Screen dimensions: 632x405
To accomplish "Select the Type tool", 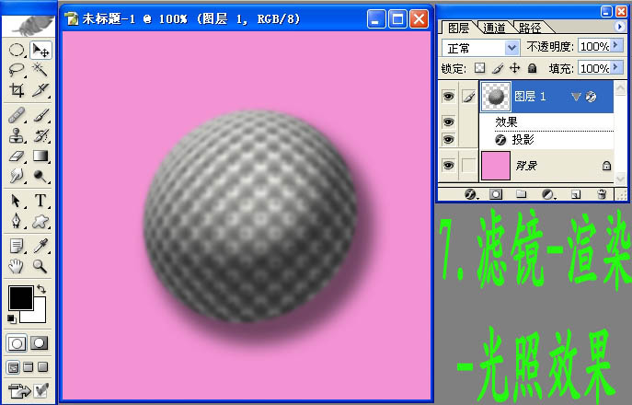I will pos(40,201).
